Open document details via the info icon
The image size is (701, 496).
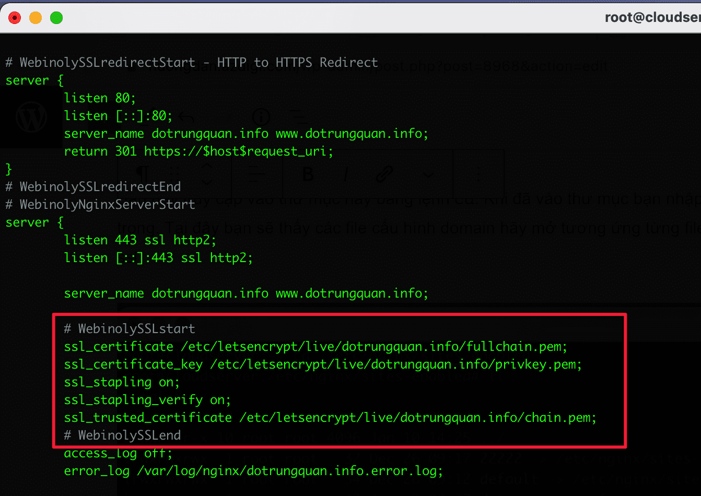(261, 117)
